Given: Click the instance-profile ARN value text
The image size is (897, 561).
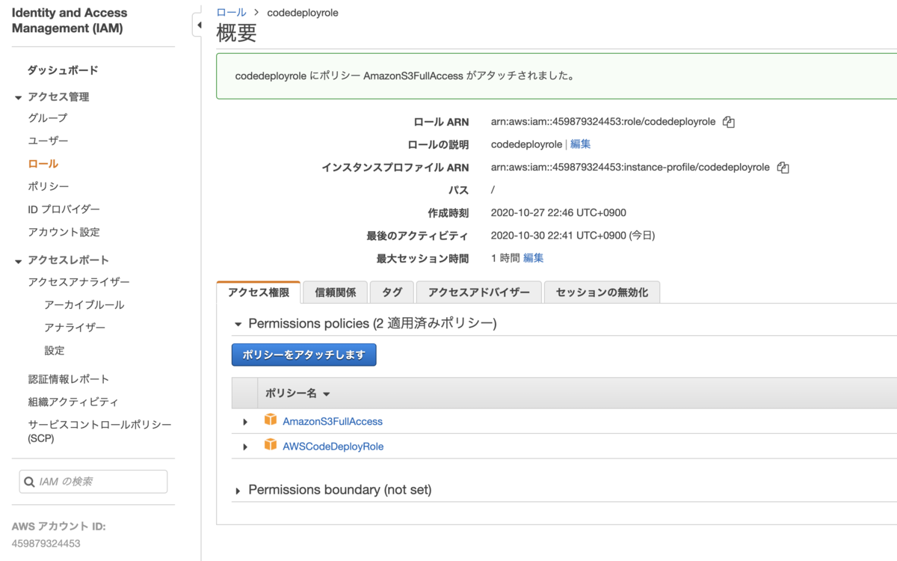Looking at the screenshot, I should coord(630,167).
